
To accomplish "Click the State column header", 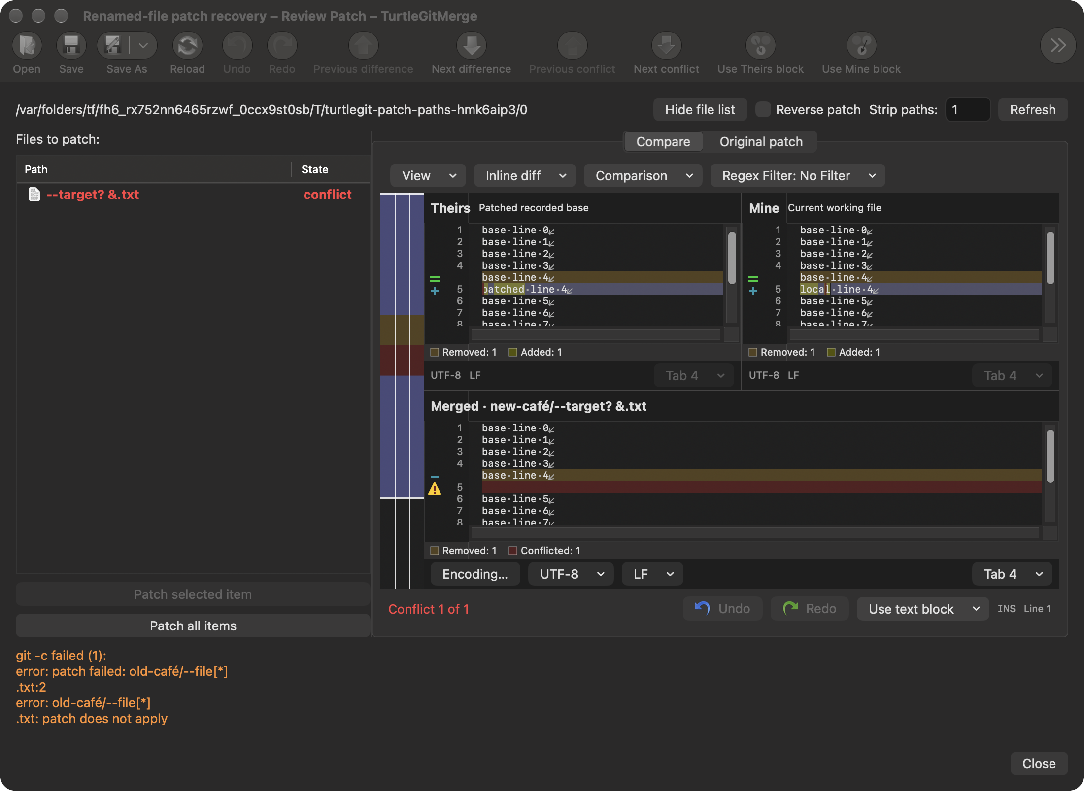I will coord(331,169).
